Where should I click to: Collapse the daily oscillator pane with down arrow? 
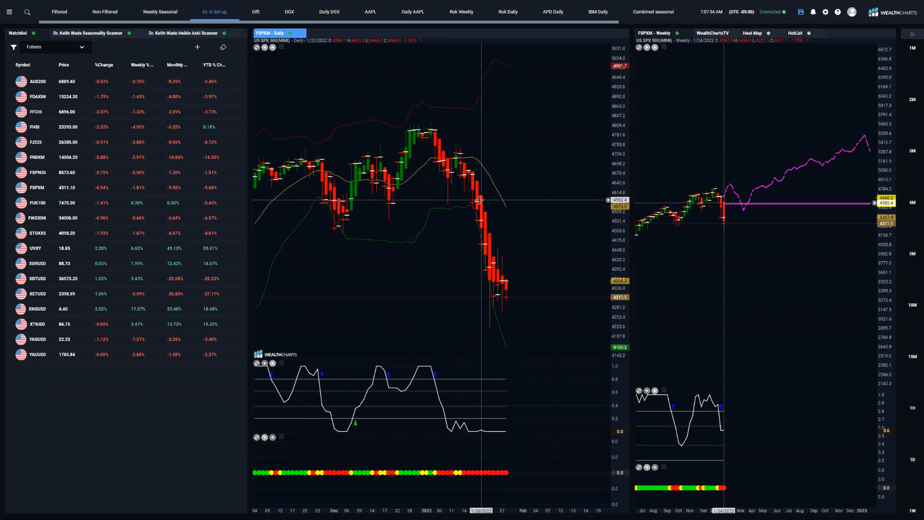pos(265,364)
